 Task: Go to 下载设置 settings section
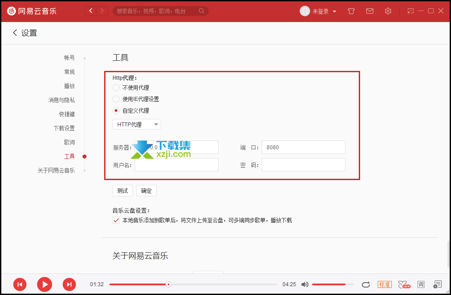pos(64,128)
